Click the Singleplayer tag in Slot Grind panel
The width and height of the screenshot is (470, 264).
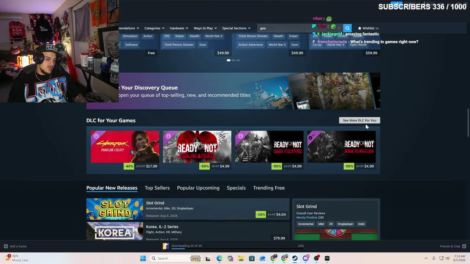345,224
